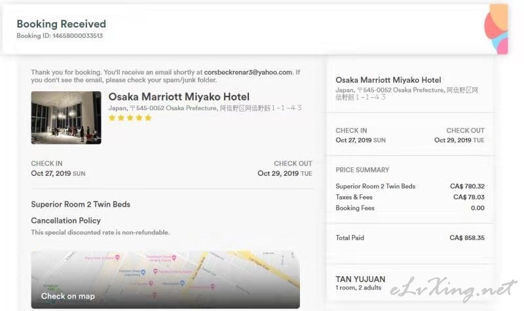The image size is (524, 311).
Task: Click the hotel address under main title
Action: (x=205, y=108)
